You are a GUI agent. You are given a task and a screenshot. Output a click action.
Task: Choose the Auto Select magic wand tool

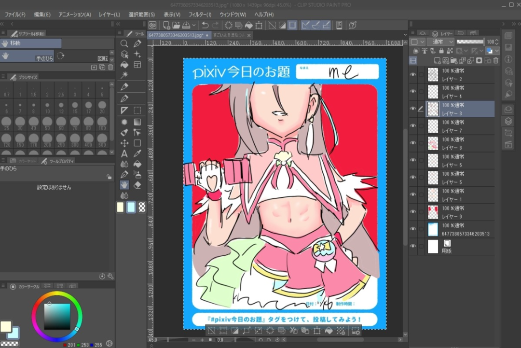click(124, 75)
